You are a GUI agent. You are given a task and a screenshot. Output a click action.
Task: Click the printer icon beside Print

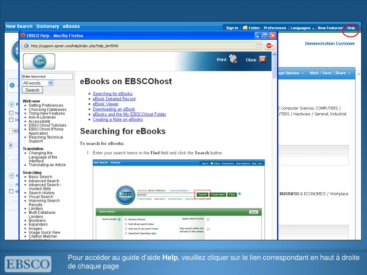coord(233,59)
